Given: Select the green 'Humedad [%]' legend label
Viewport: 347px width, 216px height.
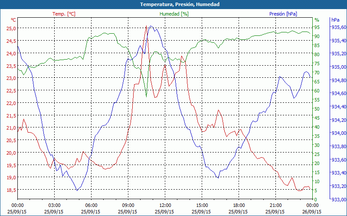Looking at the screenshot, I should click(174, 14).
